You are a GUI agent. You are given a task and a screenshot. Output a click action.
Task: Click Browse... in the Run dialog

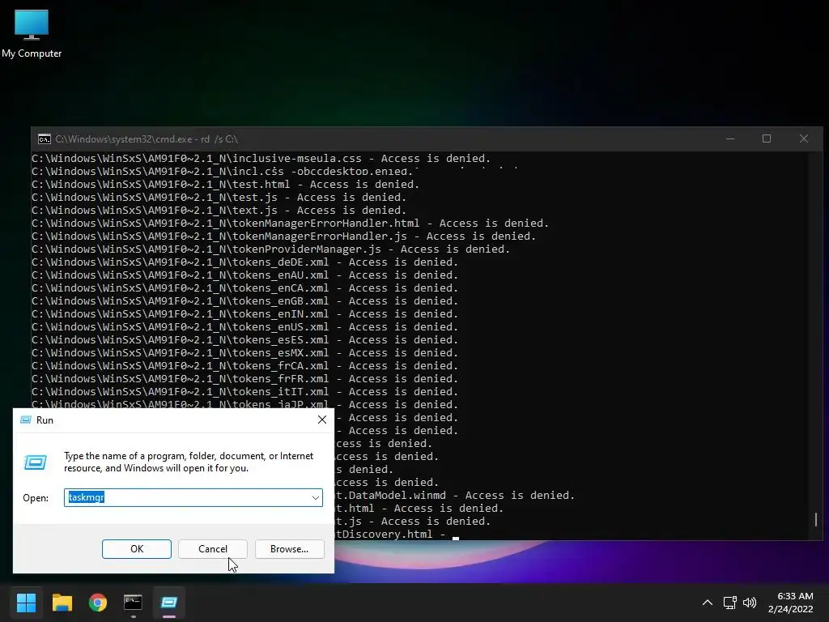(289, 549)
